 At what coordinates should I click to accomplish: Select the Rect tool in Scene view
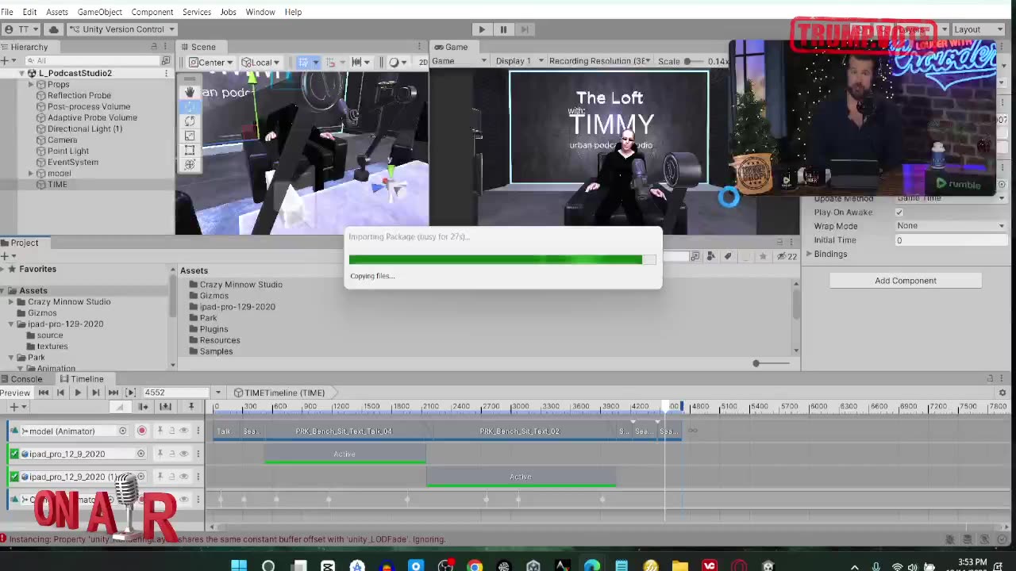click(189, 150)
